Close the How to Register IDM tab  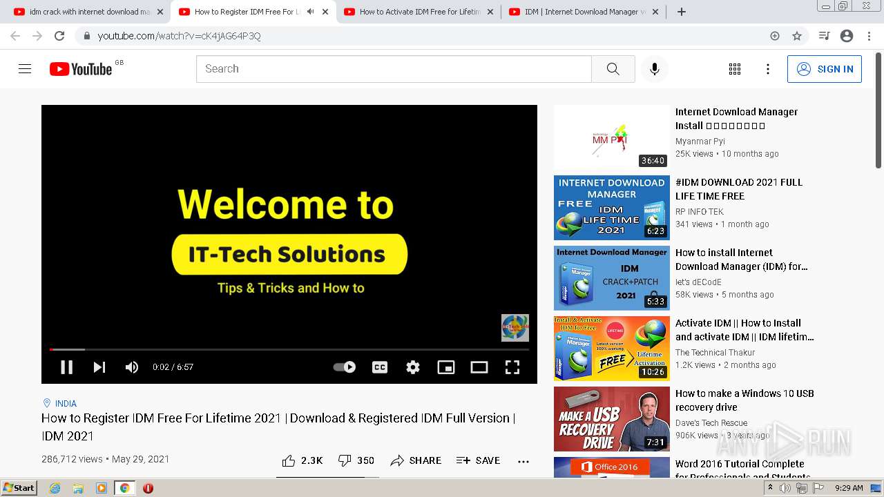(x=325, y=12)
